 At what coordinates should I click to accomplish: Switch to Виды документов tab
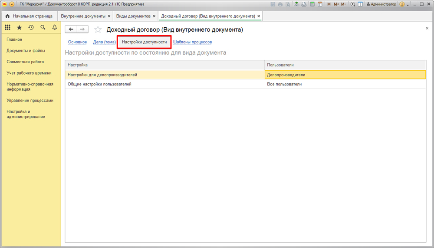(x=133, y=16)
